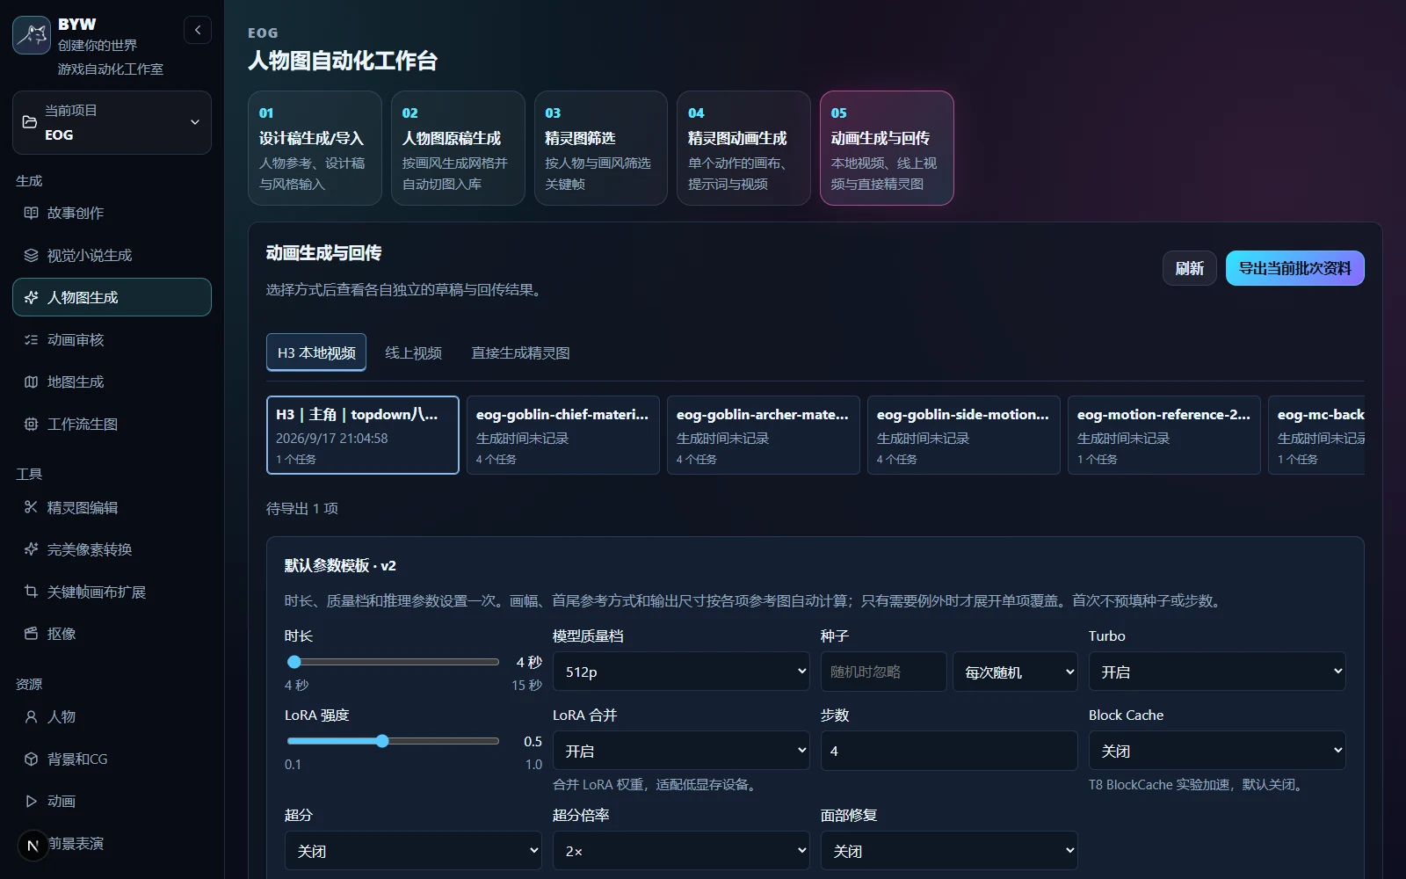
Task: Open the 当前项目 EOG project selector
Action: 112,122
